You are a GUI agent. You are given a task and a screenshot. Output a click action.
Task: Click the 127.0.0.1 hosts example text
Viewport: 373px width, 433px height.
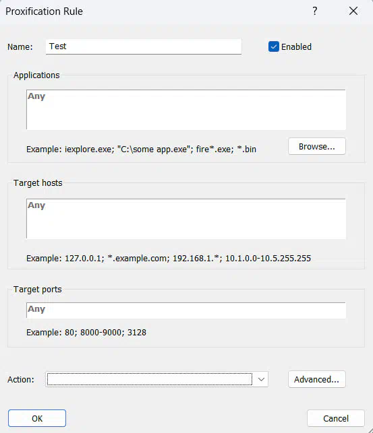84,258
